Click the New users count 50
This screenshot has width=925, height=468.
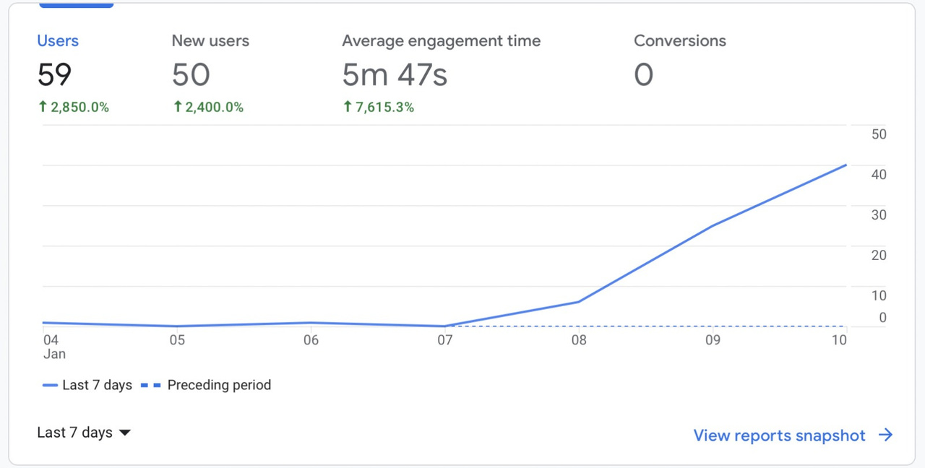pos(191,74)
